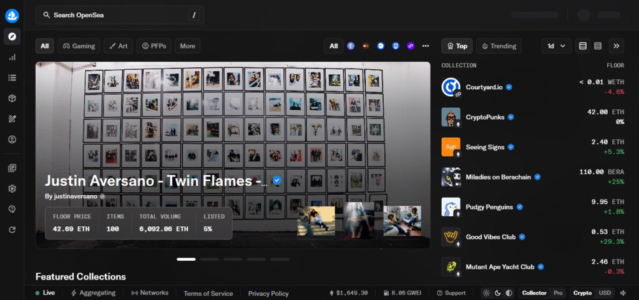Open the Terms of Service link

208,294
